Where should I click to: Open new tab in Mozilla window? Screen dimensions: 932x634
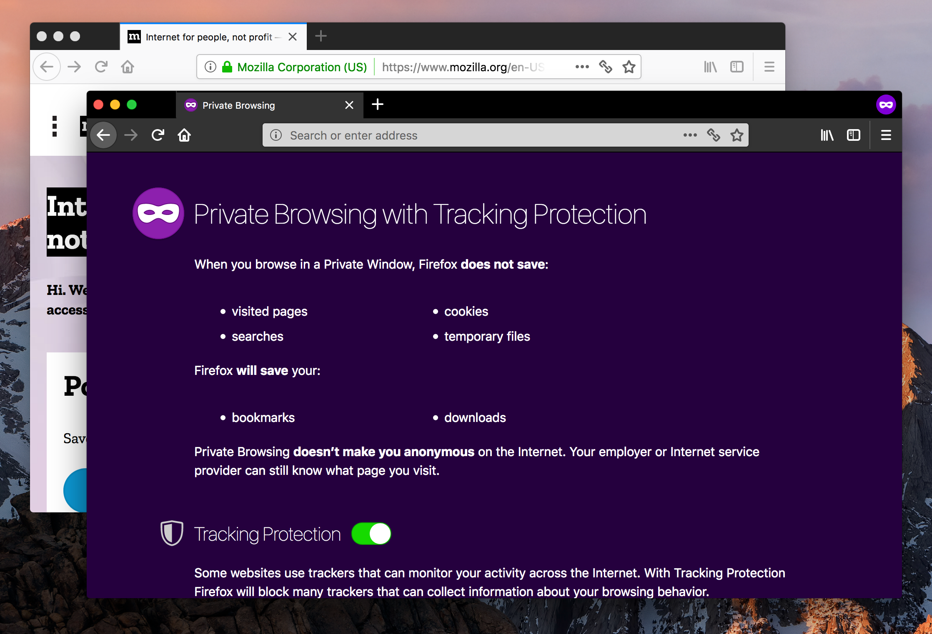(x=321, y=36)
